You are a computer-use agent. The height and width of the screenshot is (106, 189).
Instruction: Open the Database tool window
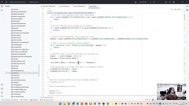[x=187, y=10]
